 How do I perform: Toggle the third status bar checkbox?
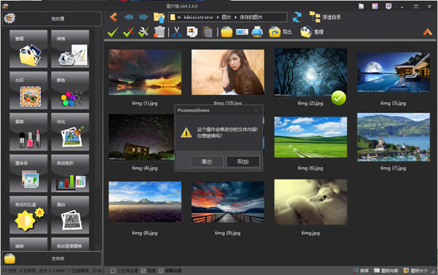coord(161,271)
